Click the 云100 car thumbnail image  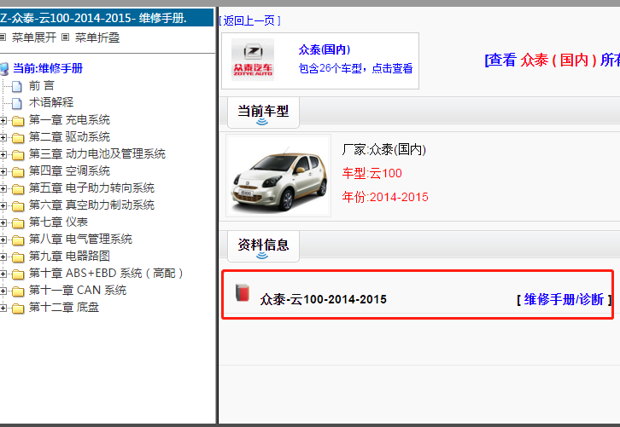click(278, 176)
